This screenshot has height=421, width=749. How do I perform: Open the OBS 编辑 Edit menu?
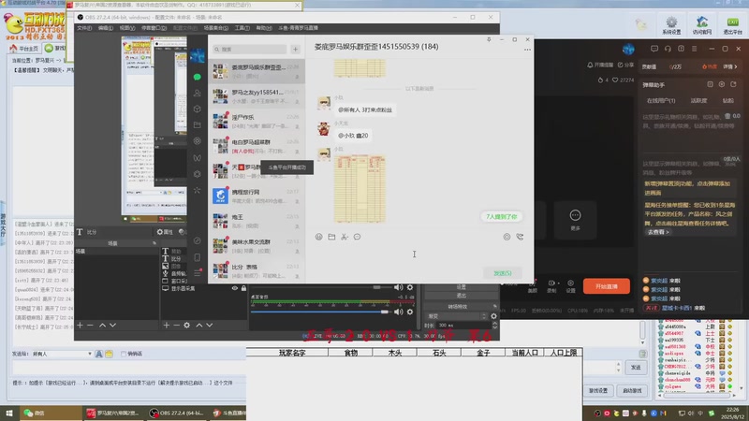(105, 28)
